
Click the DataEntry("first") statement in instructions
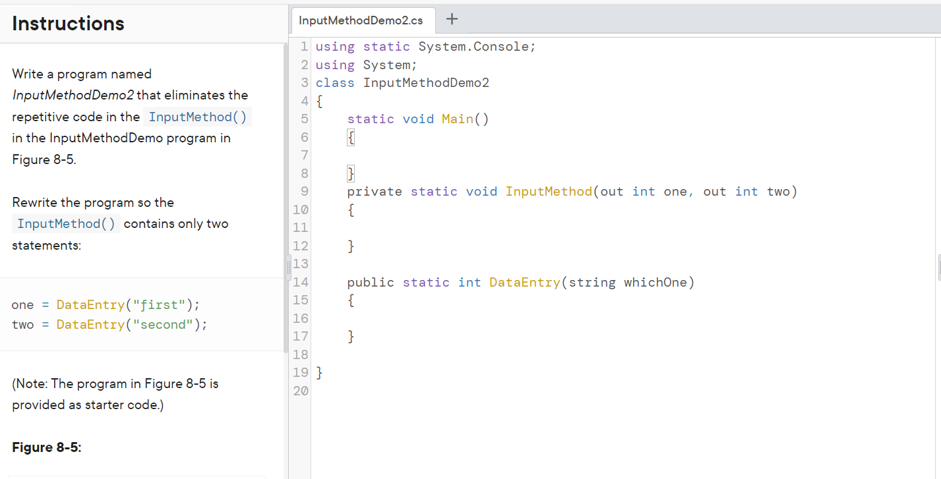point(106,304)
